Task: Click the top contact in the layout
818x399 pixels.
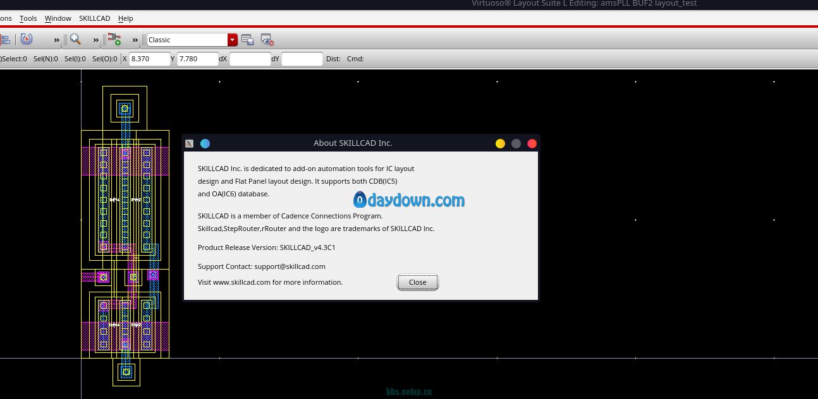Action: click(x=125, y=109)
